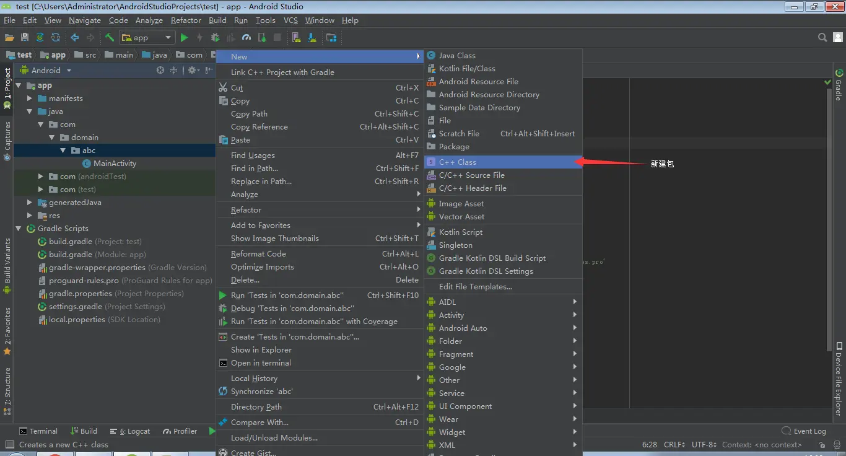Click the Stop square icon in toolbar
Screen dimensions: 846x456
point(277,38)
